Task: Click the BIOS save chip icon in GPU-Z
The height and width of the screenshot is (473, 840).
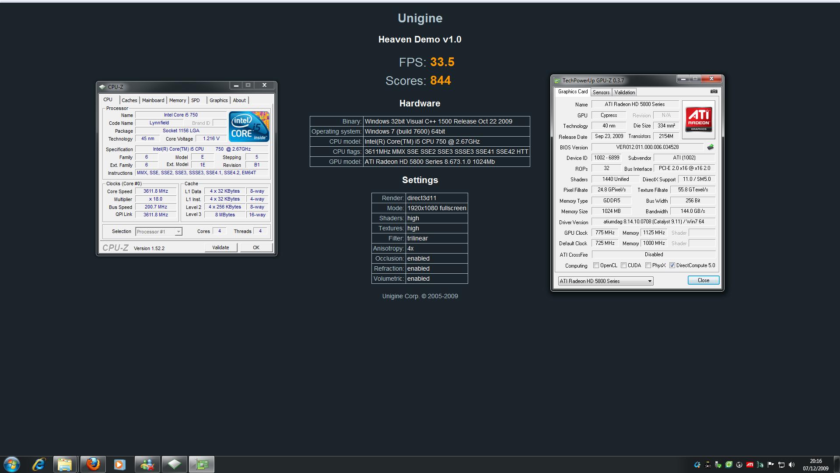Action: [x=710, y=147]
